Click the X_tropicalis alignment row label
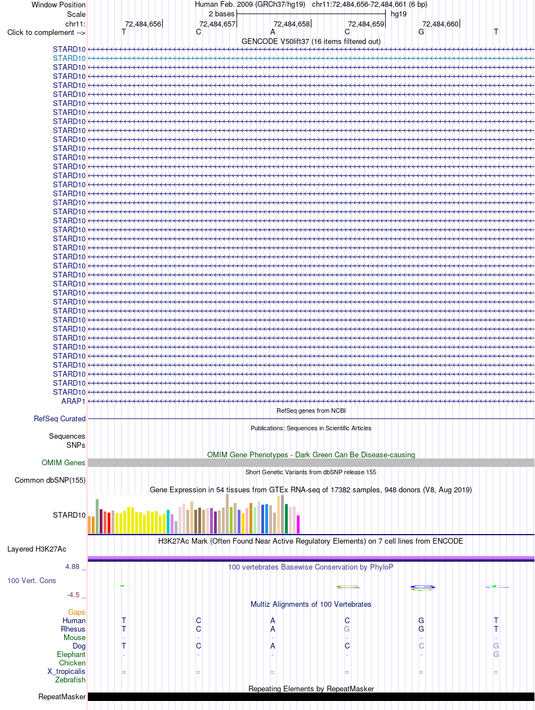535x710 pixels. [x=66, y=672]
